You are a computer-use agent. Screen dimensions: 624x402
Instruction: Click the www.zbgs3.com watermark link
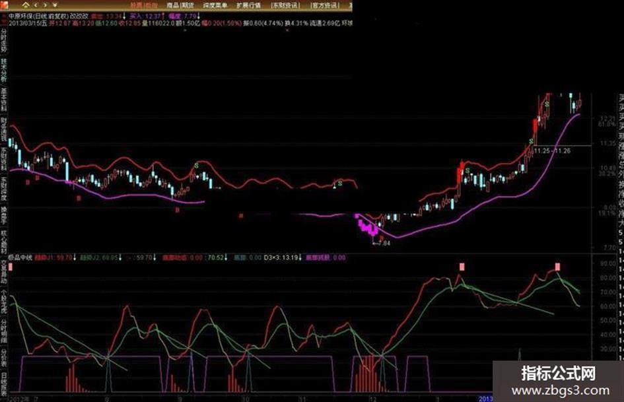tap(560, 391)
